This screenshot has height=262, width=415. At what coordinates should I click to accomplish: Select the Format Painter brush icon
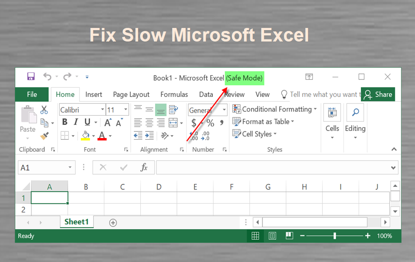pyautogui.click(x=44, y=136)
